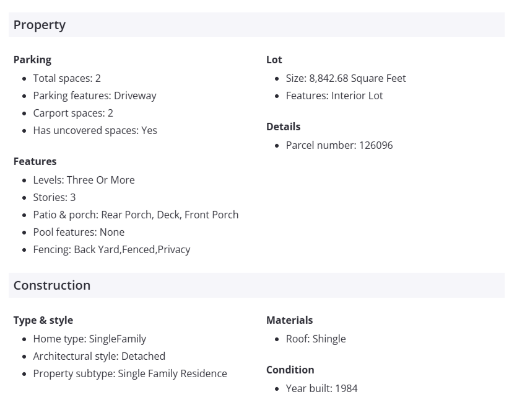Select the Roof: Shingle line
Image resolution: width=509 pixels, height=402 pixels.
[x=316, y=339]
